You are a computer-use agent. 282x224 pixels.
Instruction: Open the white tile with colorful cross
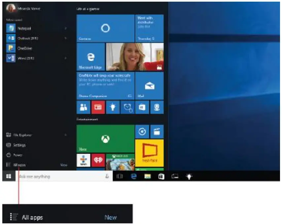pos(83,160)
